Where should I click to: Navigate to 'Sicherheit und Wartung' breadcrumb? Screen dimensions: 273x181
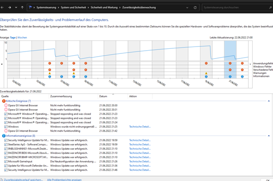pos(104,7)
